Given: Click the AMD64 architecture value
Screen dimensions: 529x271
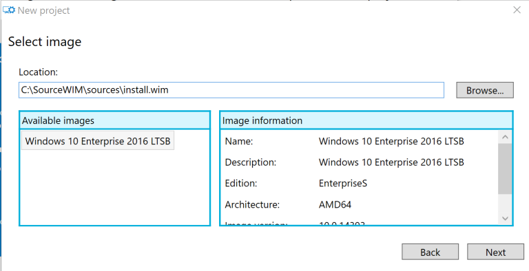Looking at the screenshot, I should pyautogui.click(x=335, y=204).
